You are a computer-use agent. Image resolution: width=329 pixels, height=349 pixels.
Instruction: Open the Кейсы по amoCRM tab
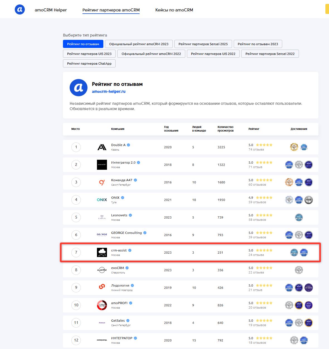tap(174, 10)
